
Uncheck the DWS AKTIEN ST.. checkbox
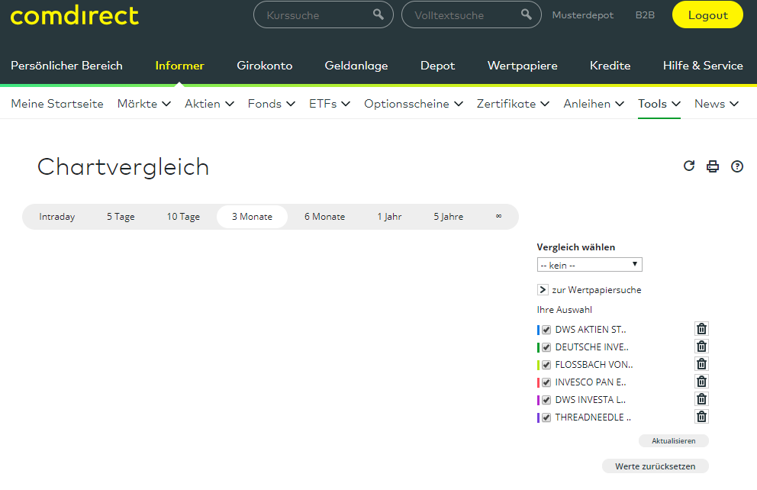tap(546, 330)
